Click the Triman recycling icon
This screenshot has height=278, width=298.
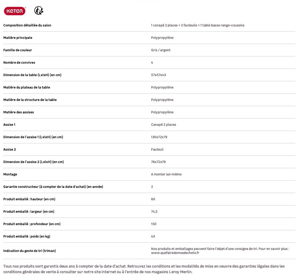pos(39,10)
